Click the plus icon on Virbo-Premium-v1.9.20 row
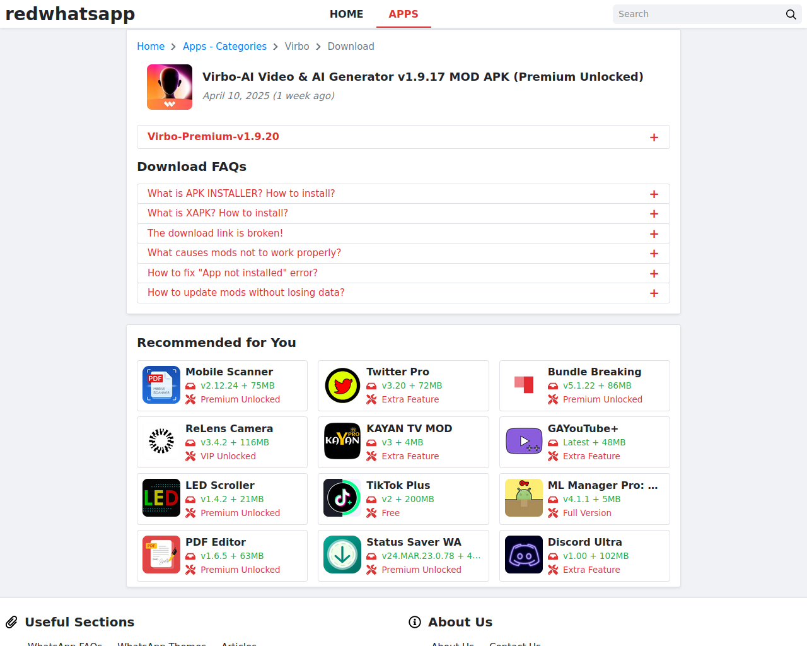This screenshot has width=807, height=646. click(x=654, y=138)
